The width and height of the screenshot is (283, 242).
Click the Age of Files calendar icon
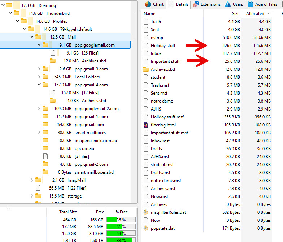250,4
